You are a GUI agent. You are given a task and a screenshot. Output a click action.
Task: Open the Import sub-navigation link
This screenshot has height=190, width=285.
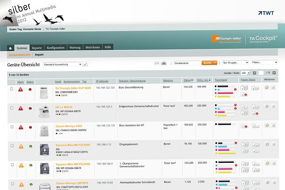39,55
